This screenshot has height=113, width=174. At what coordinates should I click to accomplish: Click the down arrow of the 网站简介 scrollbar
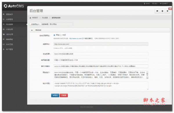coord(147,76)
